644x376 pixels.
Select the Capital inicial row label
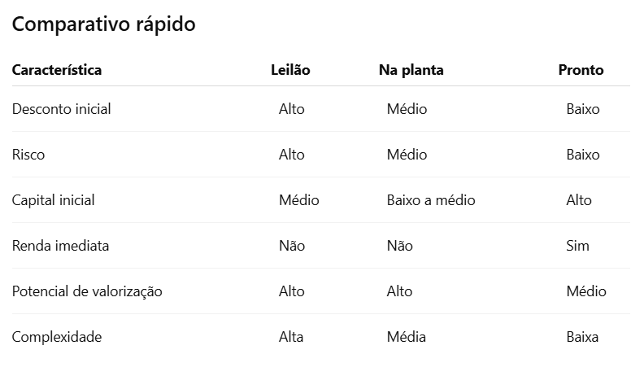(53, 200)
